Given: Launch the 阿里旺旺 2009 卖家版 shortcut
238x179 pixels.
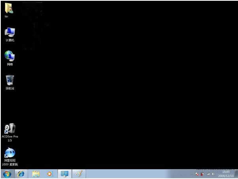Looking at the screenshot, I should click(x=9, y=153).
